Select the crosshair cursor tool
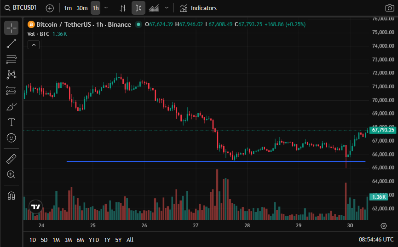 [x=11, y=28]
